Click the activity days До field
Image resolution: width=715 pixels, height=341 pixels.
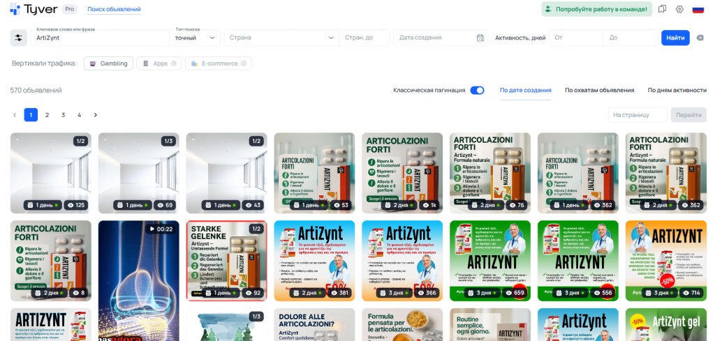[631, 38]
